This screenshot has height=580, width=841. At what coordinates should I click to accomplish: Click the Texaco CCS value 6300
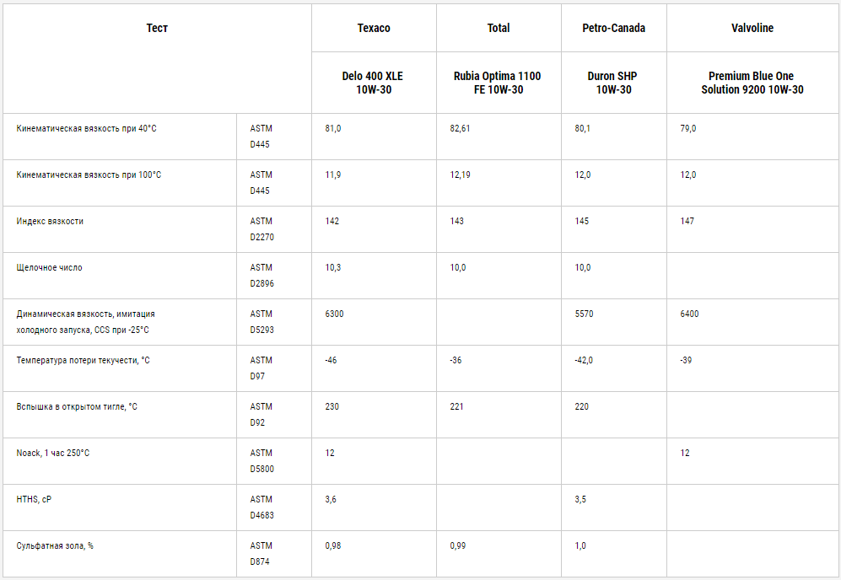[x=334, y=314]
